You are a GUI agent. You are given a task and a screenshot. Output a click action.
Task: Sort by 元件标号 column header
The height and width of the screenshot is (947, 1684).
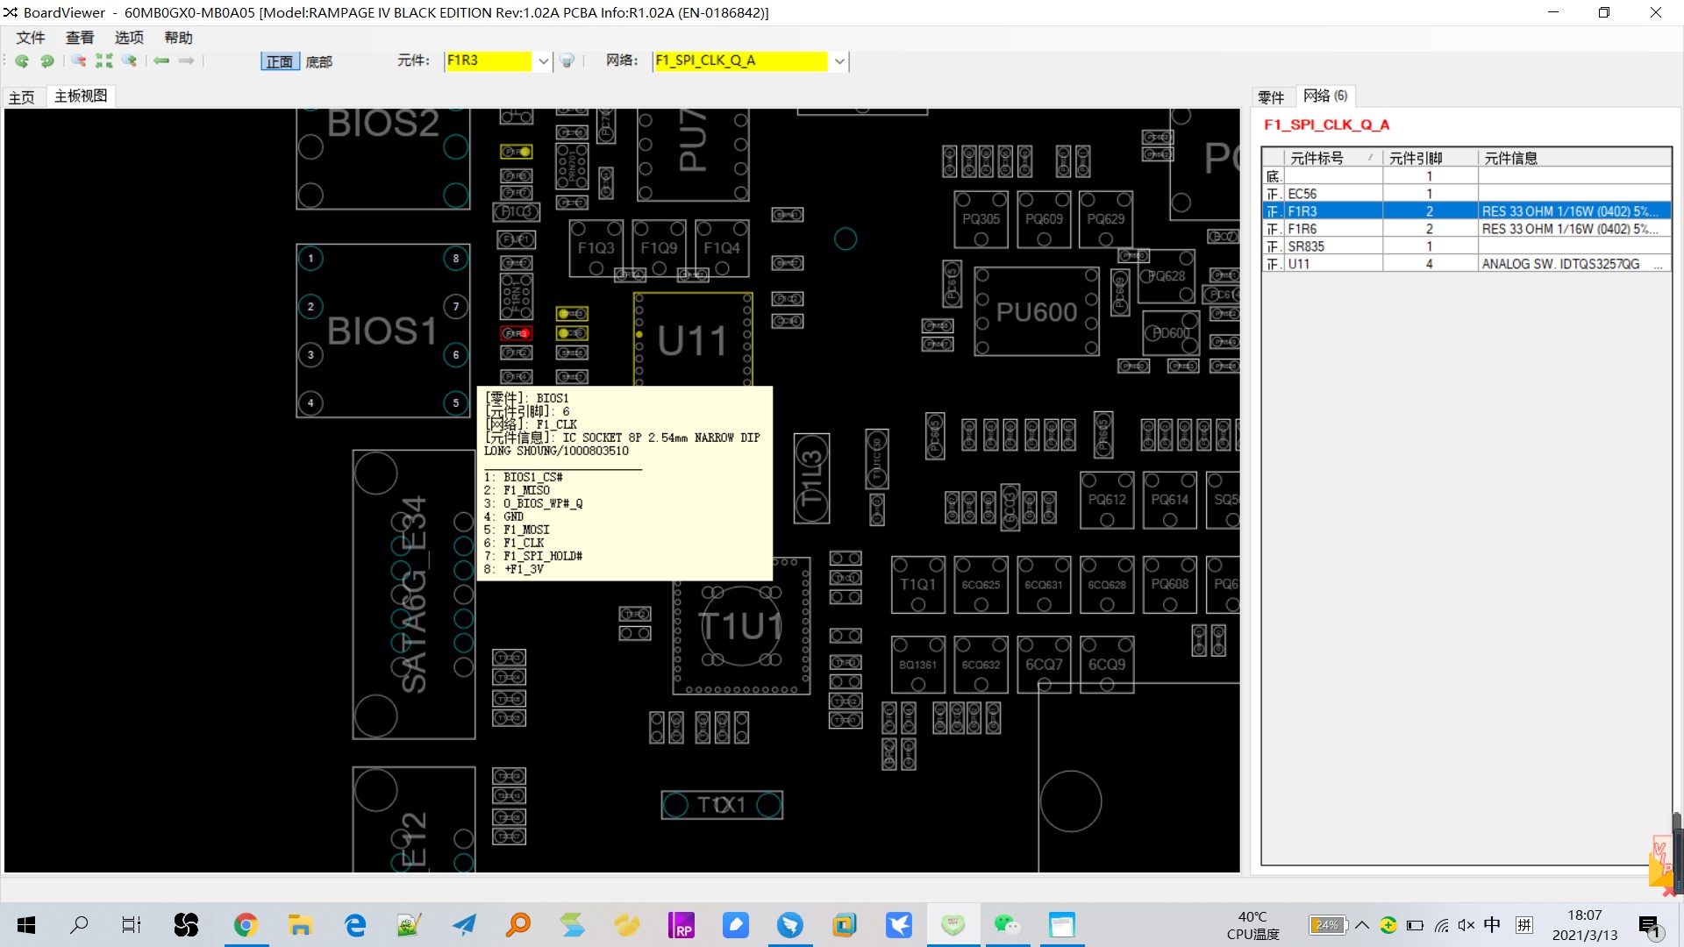pyautogui.click(x=1333, y=158)
